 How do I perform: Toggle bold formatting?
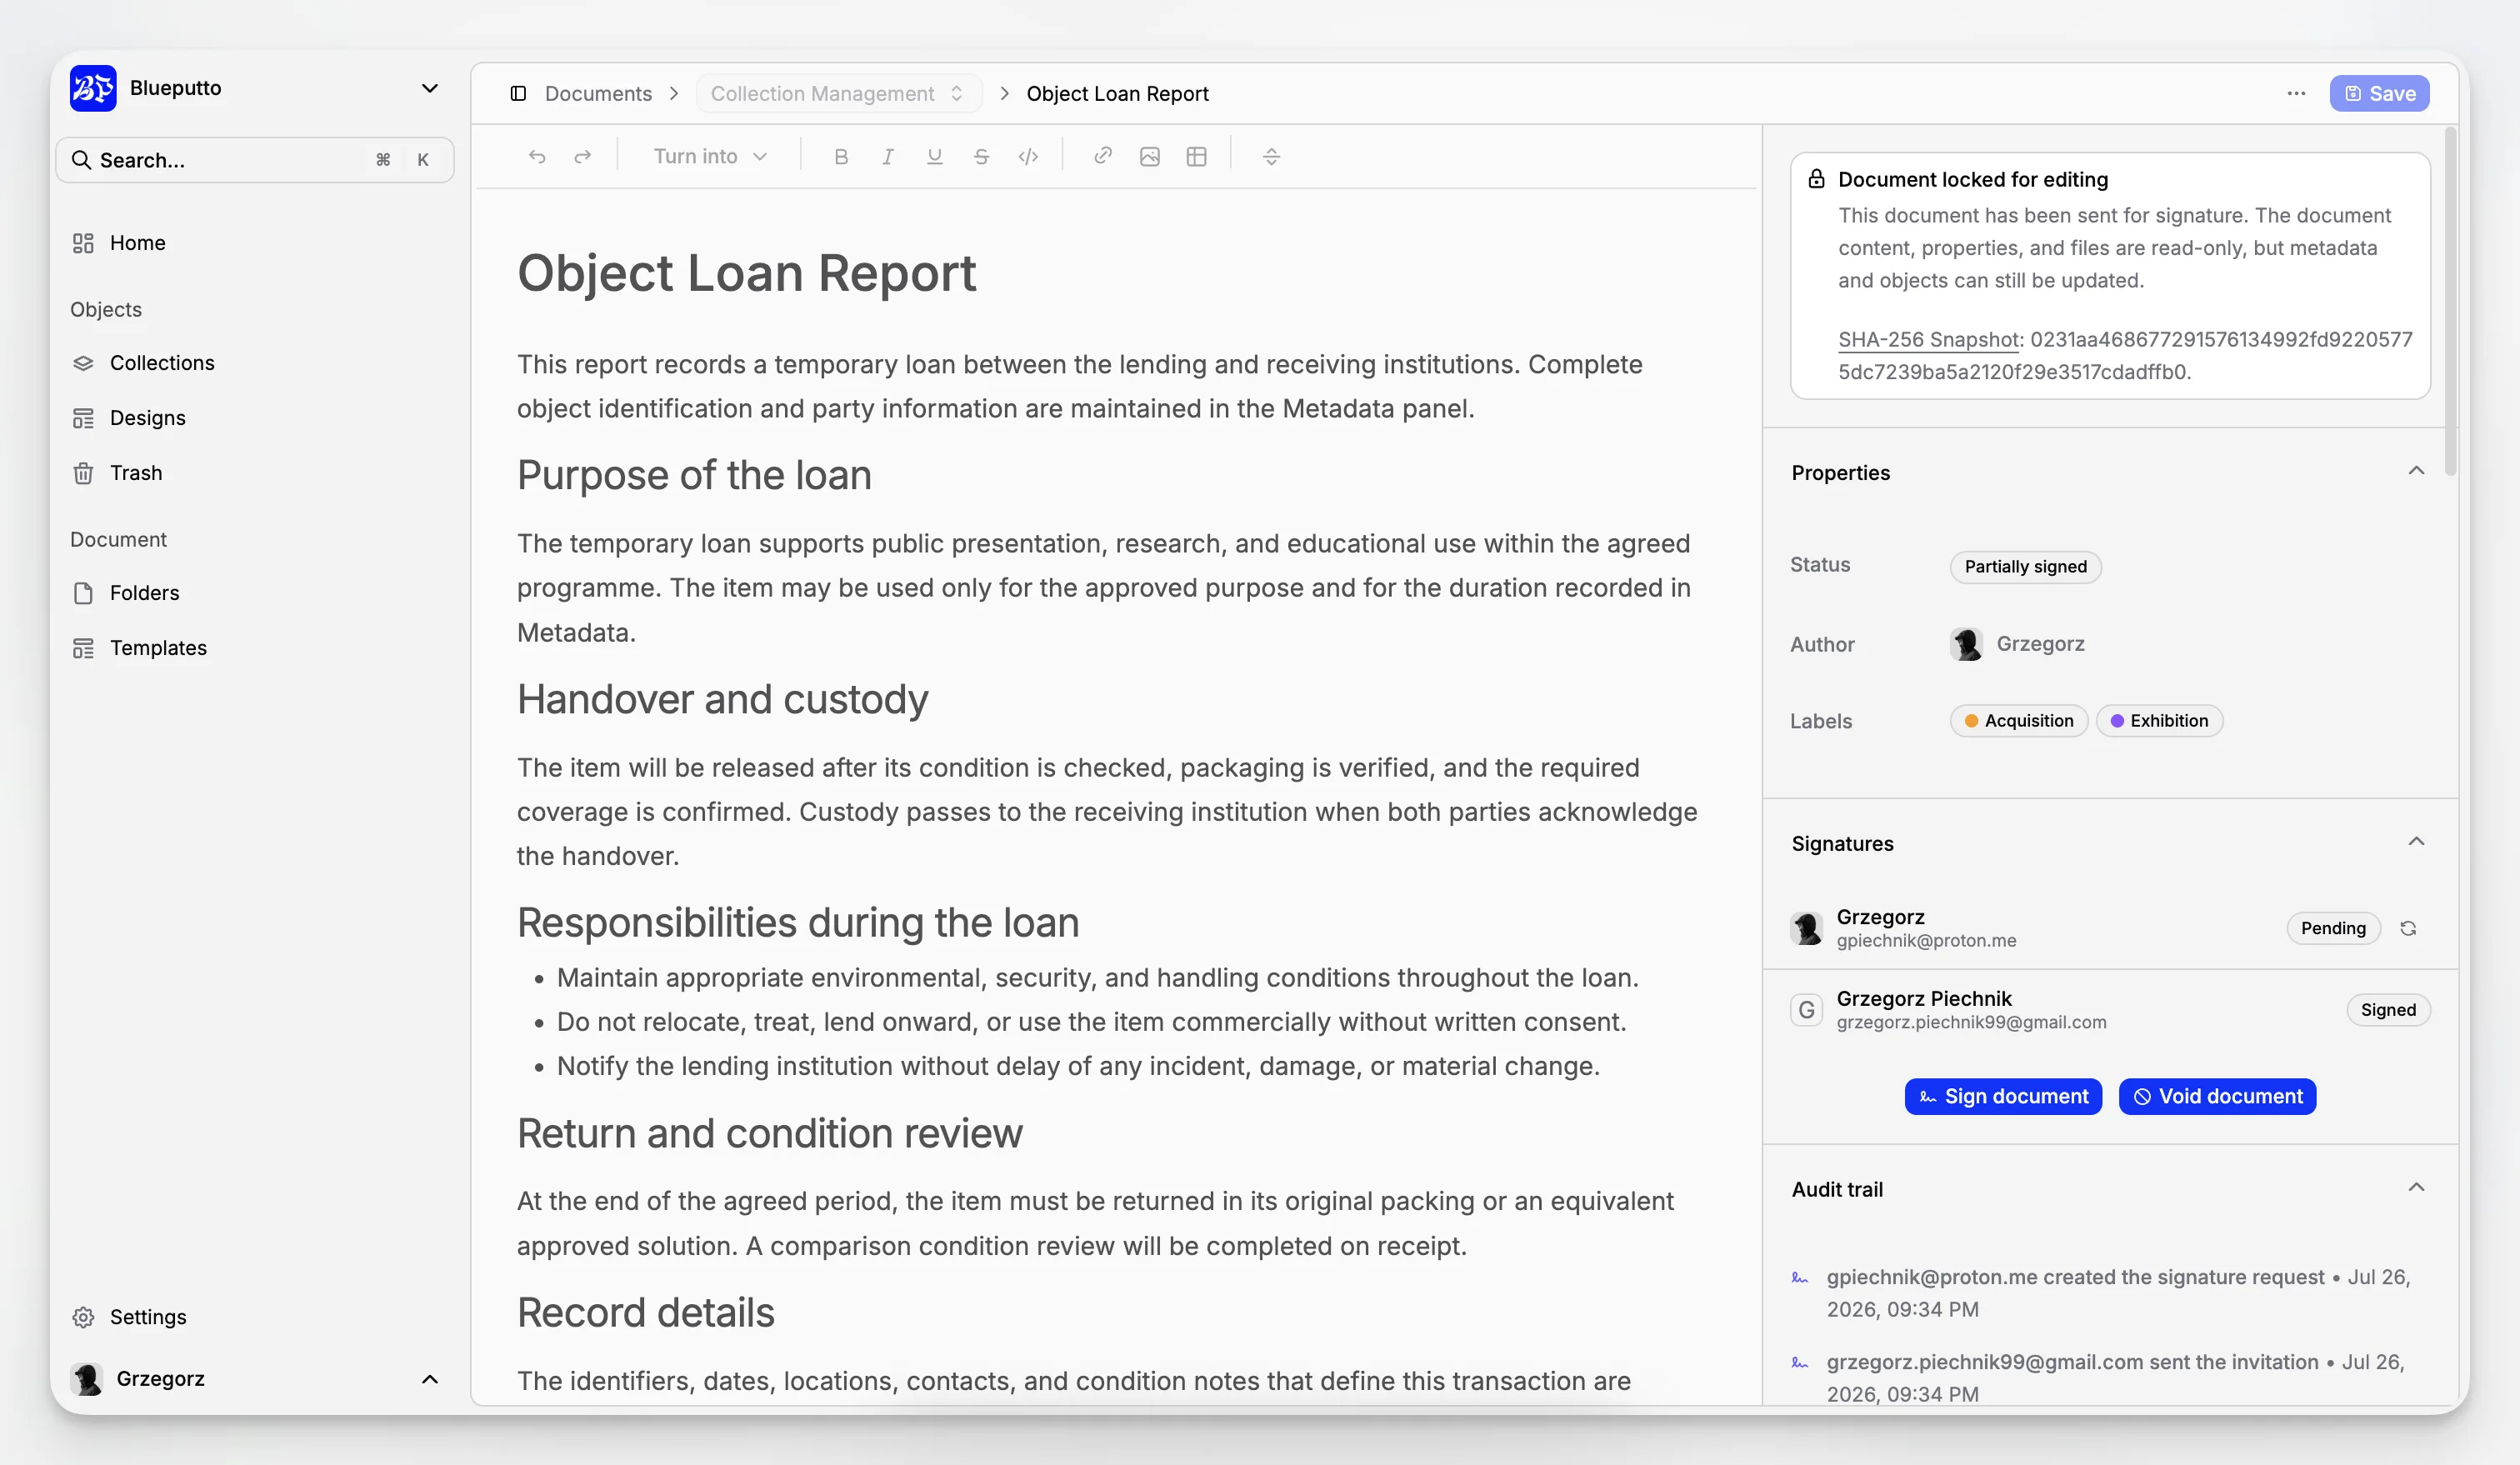841,157
